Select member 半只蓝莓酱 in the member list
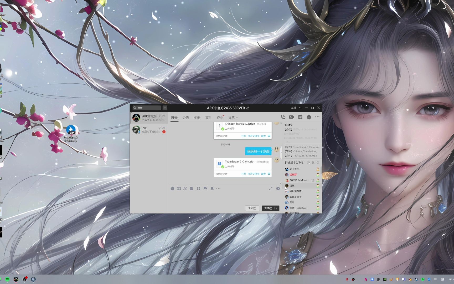The width and height of the screenshot is (454, 284). click(x=302, y=191)
